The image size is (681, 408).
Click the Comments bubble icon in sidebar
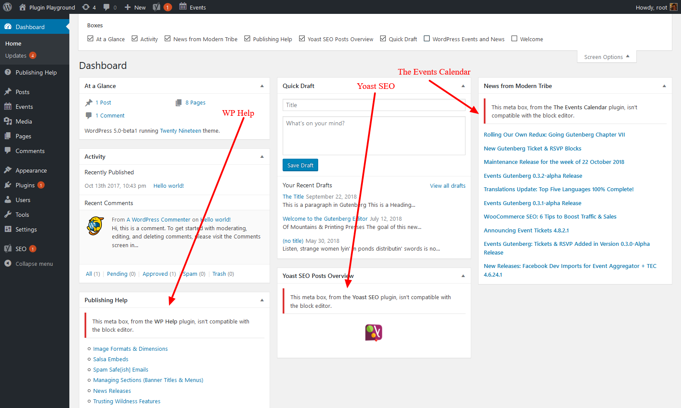(8, 150)
